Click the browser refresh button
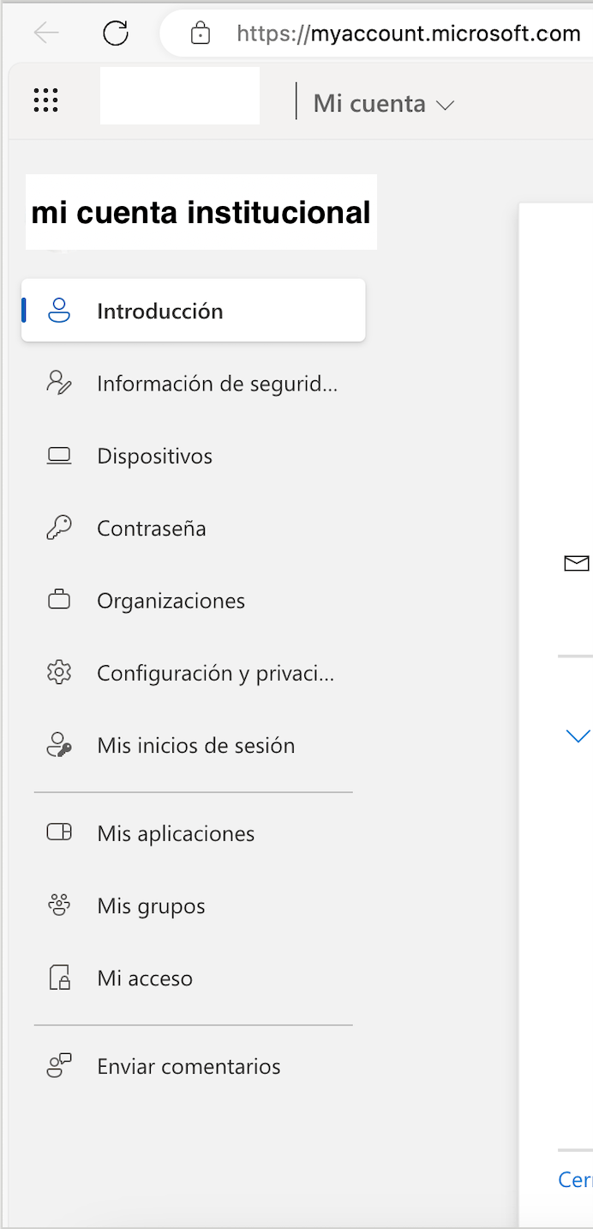This screenshot has height=1229, width=593. [116, 33]
